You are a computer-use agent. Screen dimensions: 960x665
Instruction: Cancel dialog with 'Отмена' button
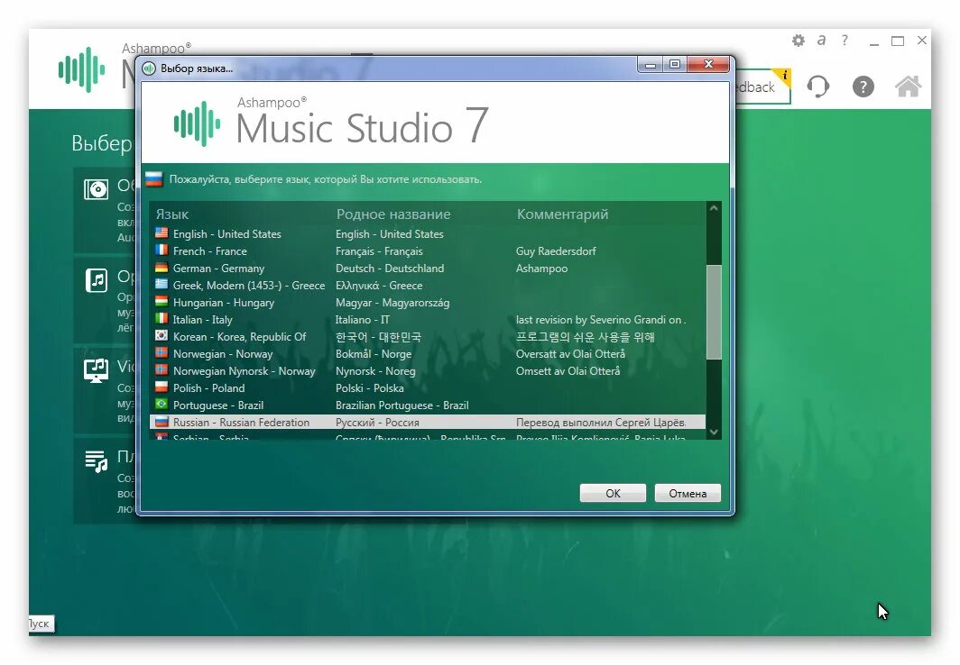coord(688,493)
